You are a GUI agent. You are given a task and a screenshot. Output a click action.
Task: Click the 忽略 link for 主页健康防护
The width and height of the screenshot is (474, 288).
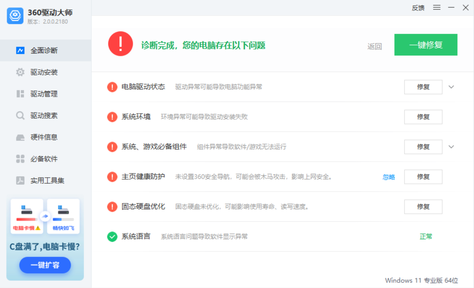click(x=389, y=177)
